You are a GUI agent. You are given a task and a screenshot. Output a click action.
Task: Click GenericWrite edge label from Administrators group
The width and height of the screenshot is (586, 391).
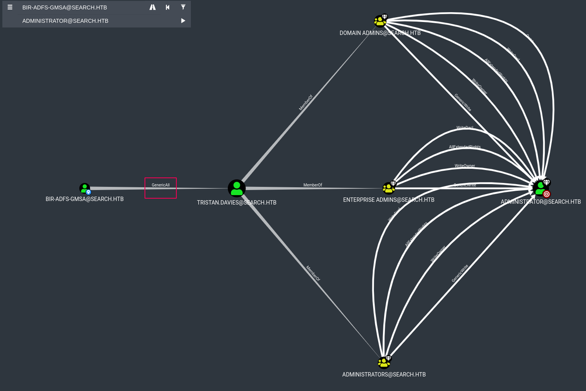pyautogui.click(x=460, y=273)
